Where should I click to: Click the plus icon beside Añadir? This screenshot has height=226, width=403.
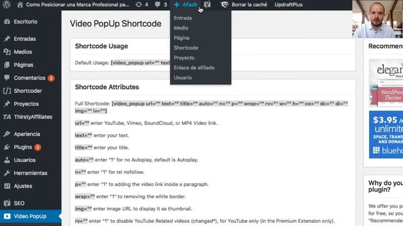[x=176, y=4]
